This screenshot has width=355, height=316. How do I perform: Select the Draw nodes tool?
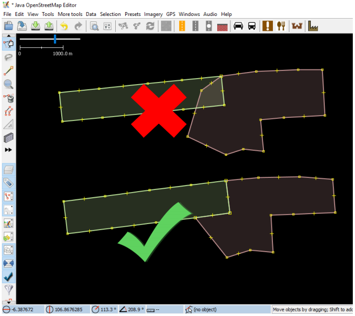click(9, 71)
